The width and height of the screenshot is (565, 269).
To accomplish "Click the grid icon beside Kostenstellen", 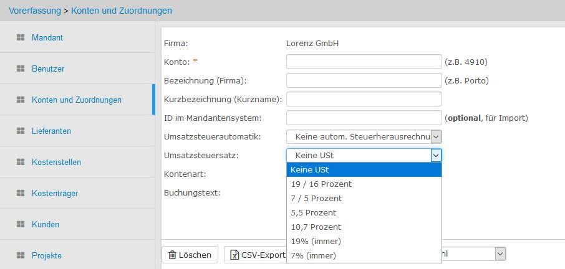I will [x=21, y=162].
